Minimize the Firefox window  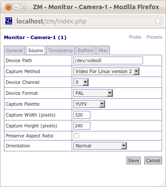[17, 7]
